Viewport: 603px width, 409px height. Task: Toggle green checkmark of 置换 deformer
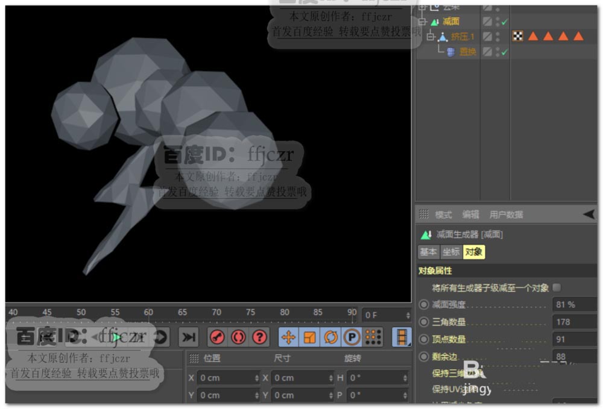(505, 52)
